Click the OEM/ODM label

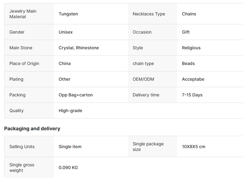tap(143, 79)
